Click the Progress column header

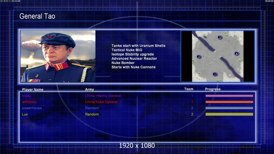click(213, 89)
